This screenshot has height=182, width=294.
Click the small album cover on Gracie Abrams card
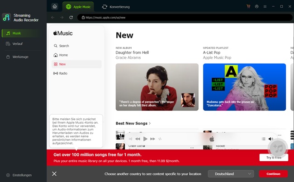click(188, 100)
